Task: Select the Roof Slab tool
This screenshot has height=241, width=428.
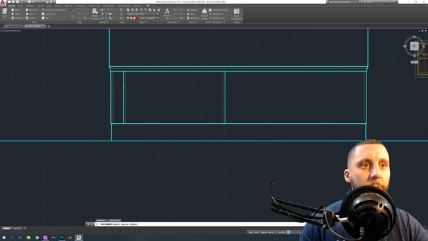Action: pos(32,10)
